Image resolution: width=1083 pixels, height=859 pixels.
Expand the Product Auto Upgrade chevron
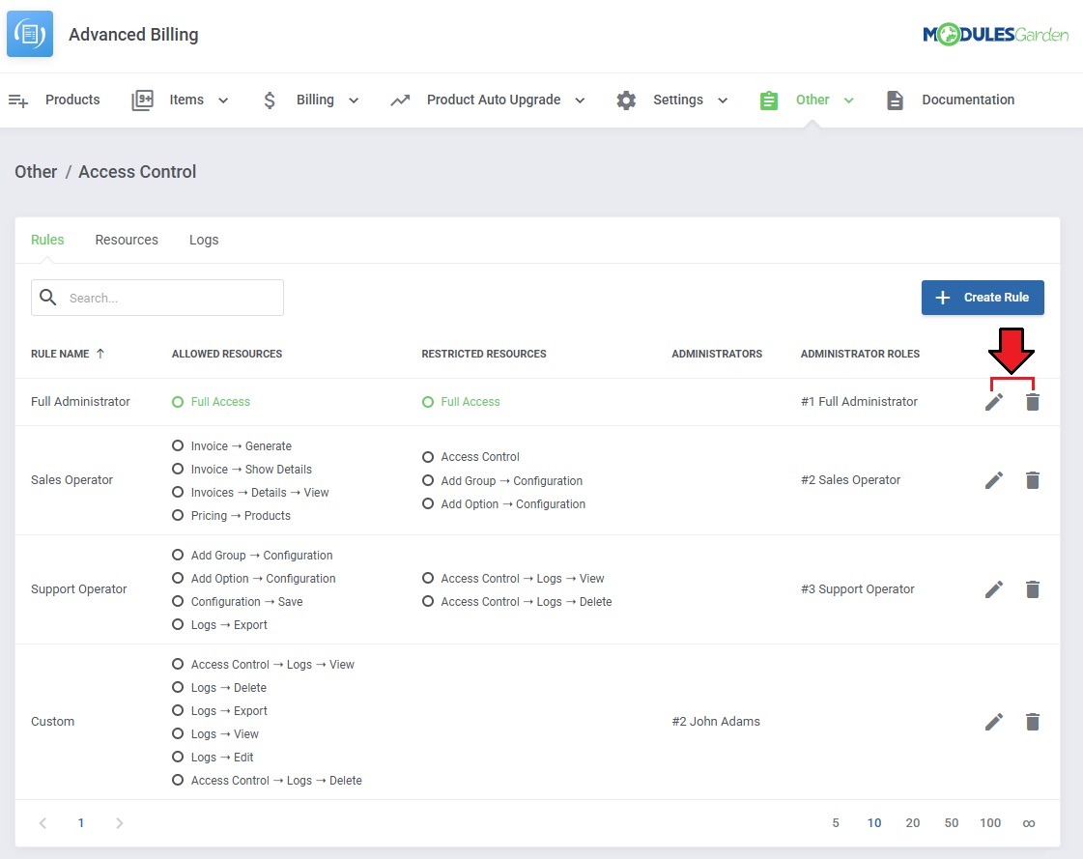click(x=581, y=100)
